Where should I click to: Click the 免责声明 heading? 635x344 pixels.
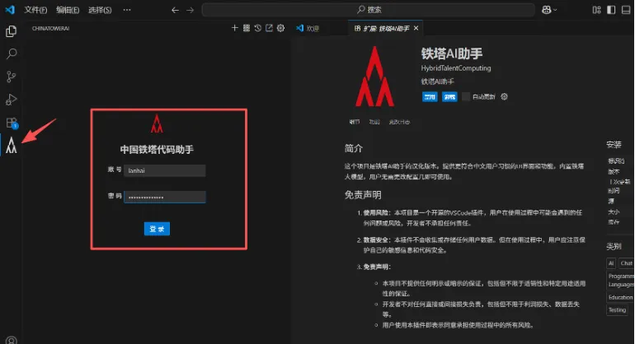click(363, 195)
